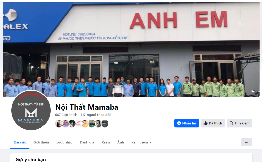Switch to the Giới thiệu tab
The height and width of the screenshot is (162, 262).
[41, 142]
